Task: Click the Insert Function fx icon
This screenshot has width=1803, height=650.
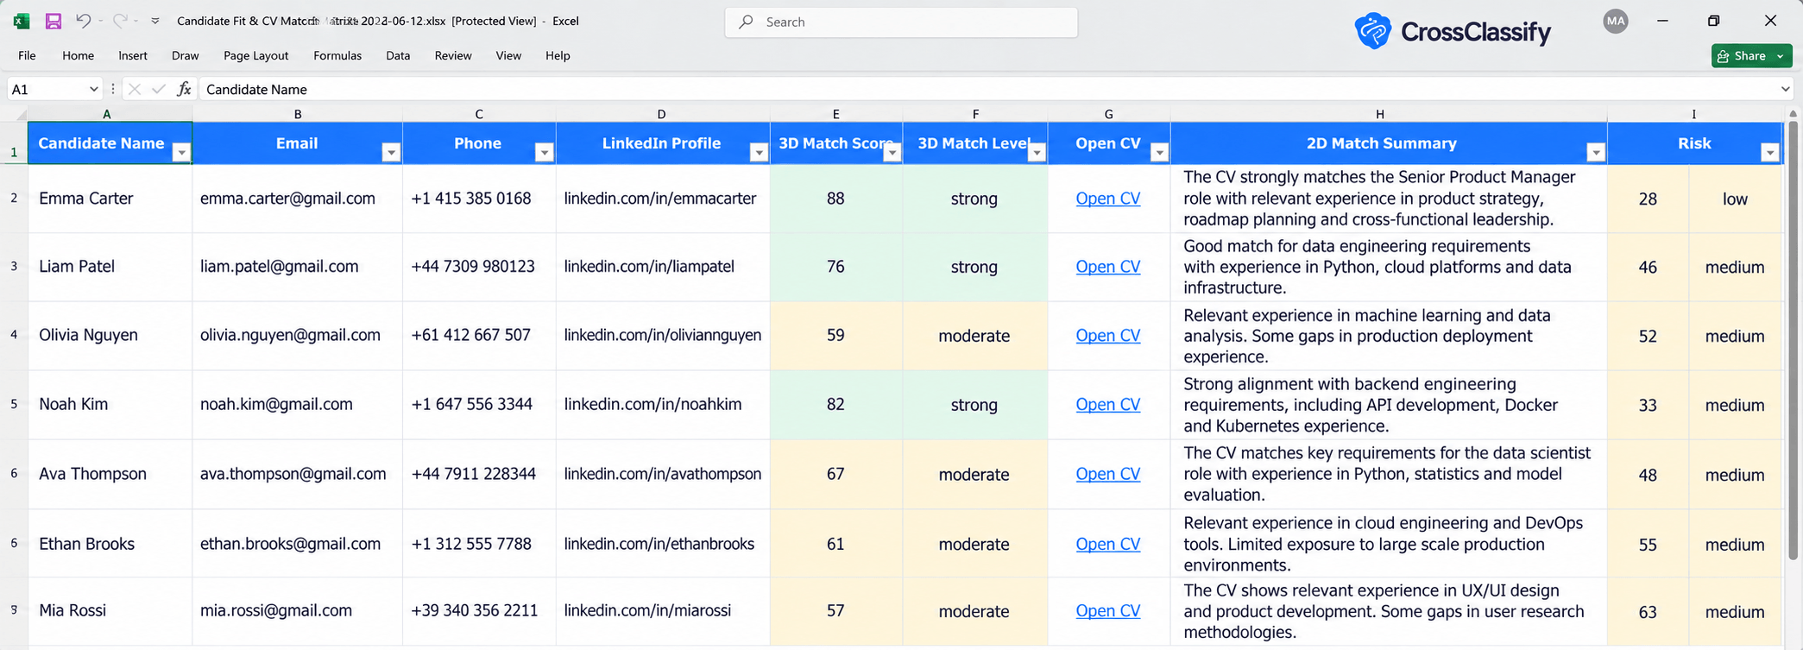Action: (184, 89)
